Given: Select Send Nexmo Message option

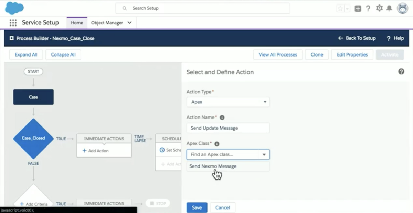Looking at the screenshot, I should pos(228,166).
